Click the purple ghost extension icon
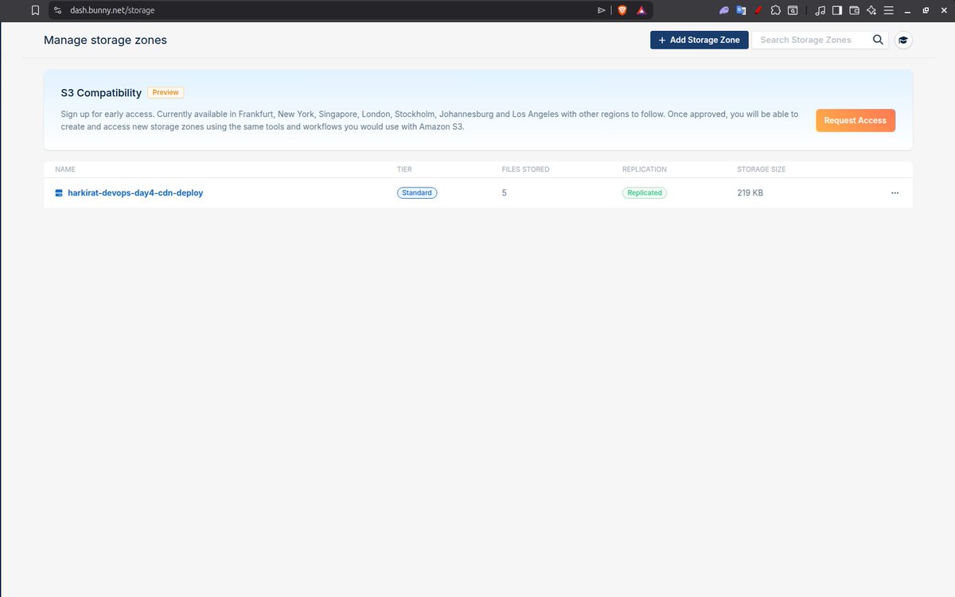 tap(723, 10)
